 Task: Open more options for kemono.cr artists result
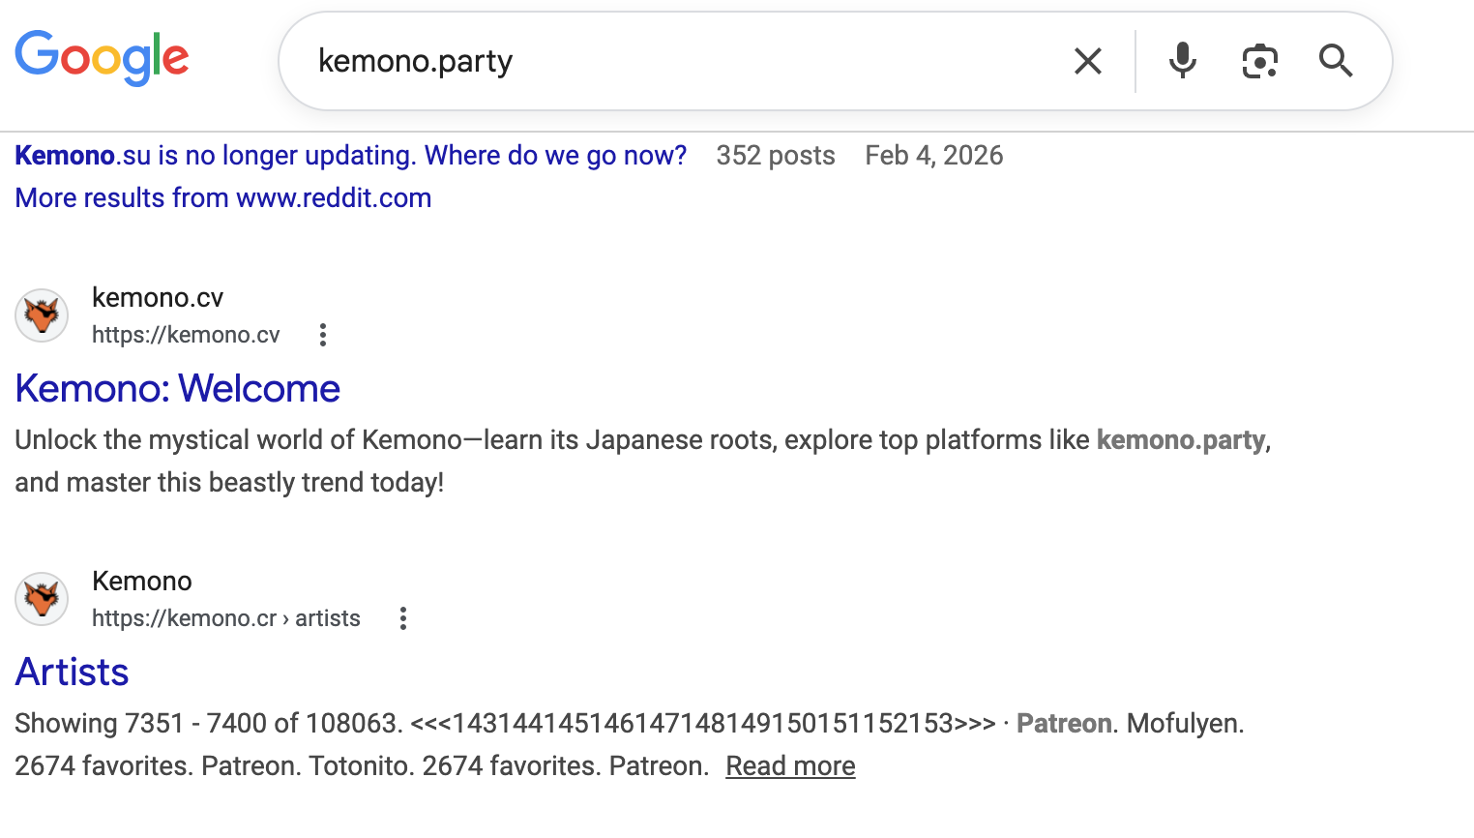pos(403,618)
